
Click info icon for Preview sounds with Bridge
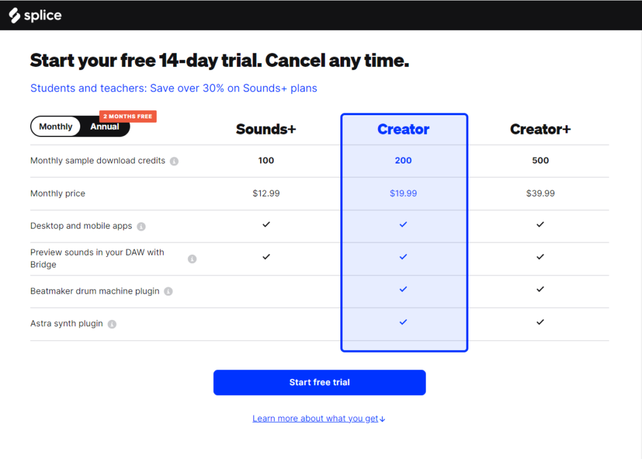pyautogui.click(x=192, y=259)
